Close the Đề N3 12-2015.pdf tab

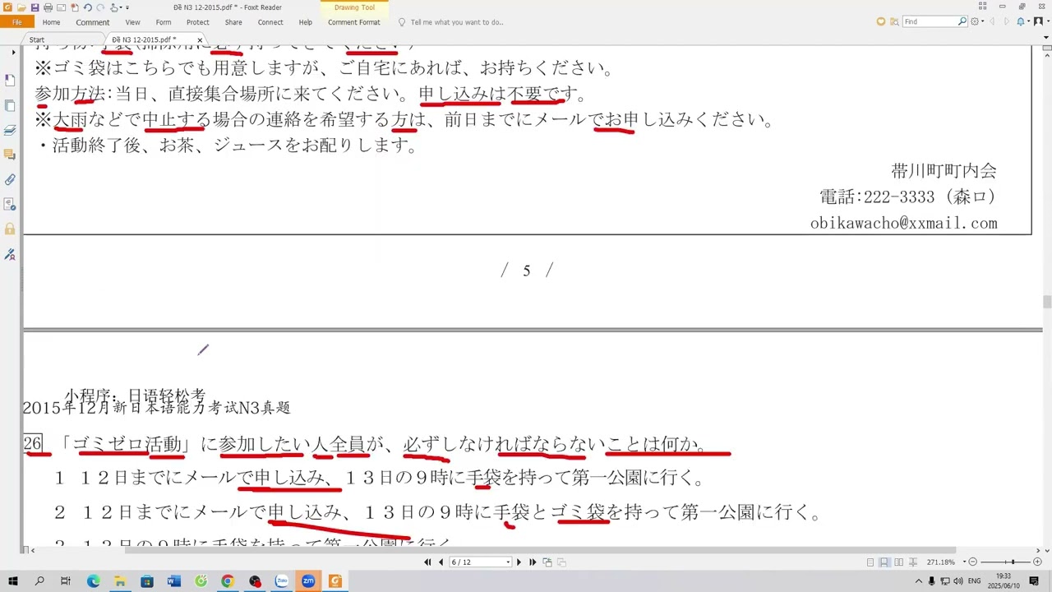[199, 39]
